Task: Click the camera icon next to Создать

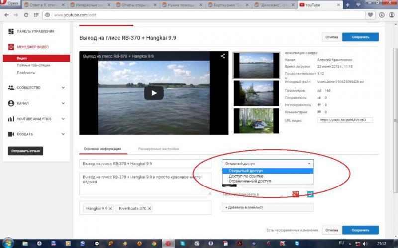Action: (x=11, y=134)
